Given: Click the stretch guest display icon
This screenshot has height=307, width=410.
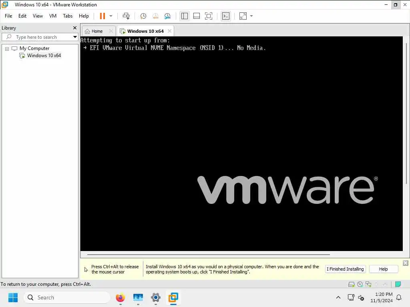Looking at the screenshot, I should (x=243, y=16).
